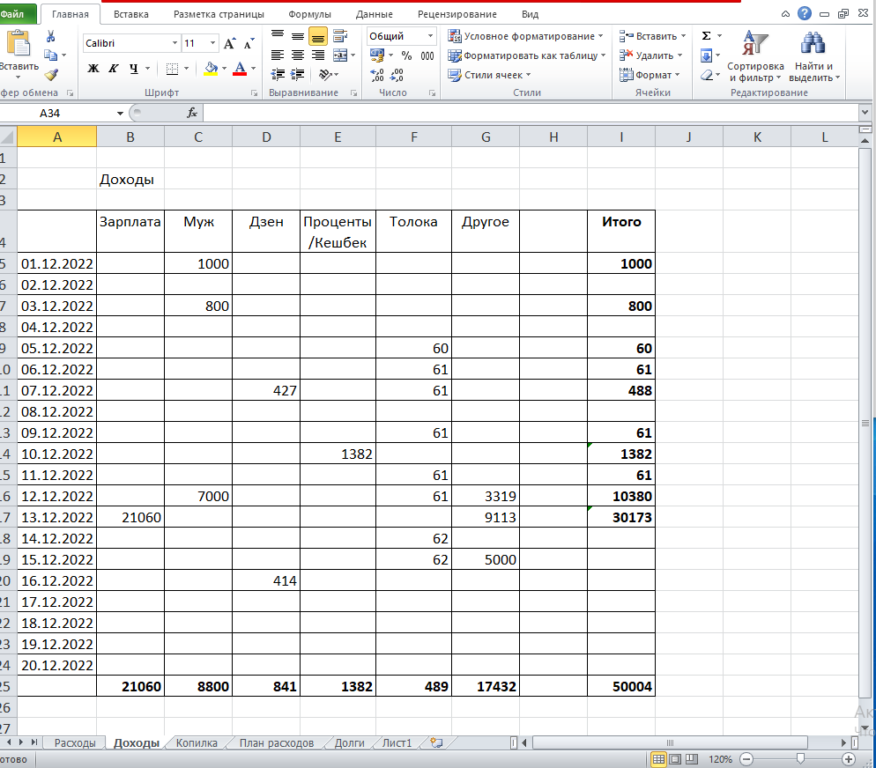
Task: Open the font size 11 dropdown
Action: coord(213,43)
